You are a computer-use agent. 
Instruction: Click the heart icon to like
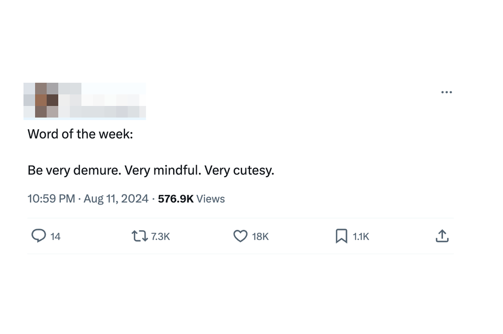coord(240,236)
